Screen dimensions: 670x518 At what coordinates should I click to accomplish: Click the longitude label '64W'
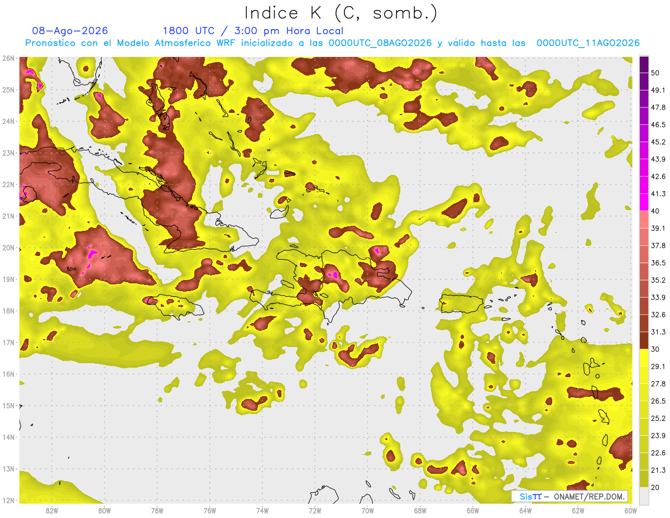click(x=525, y=510)
